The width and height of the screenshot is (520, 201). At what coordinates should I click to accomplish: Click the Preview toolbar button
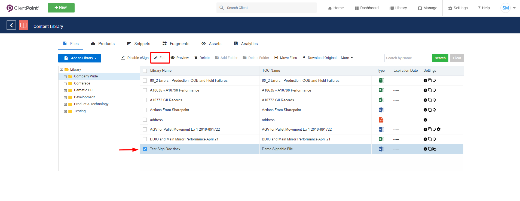[x=180, y=58]
